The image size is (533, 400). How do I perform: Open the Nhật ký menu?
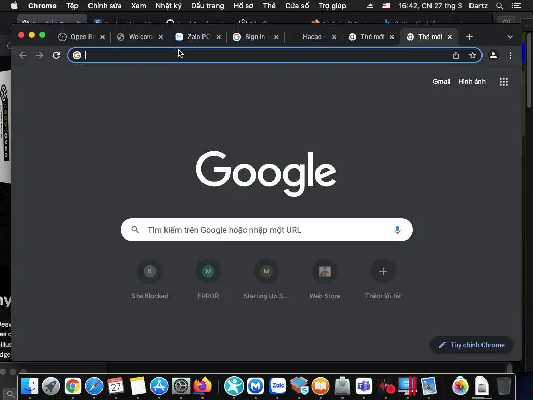click(168, 6)
